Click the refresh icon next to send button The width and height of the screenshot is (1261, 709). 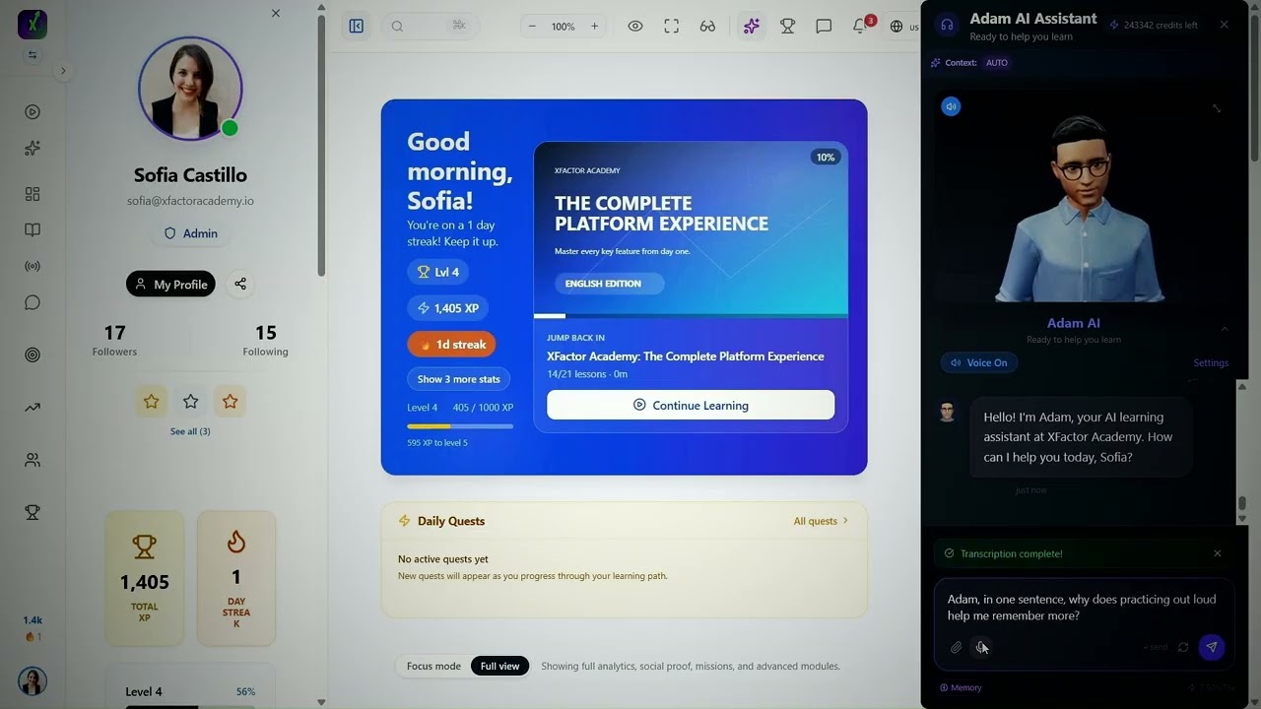[x=1183, y=647]
